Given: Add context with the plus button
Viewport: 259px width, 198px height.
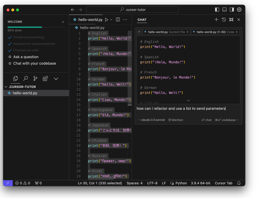Looking at the screenshot, I should [139, 32].
